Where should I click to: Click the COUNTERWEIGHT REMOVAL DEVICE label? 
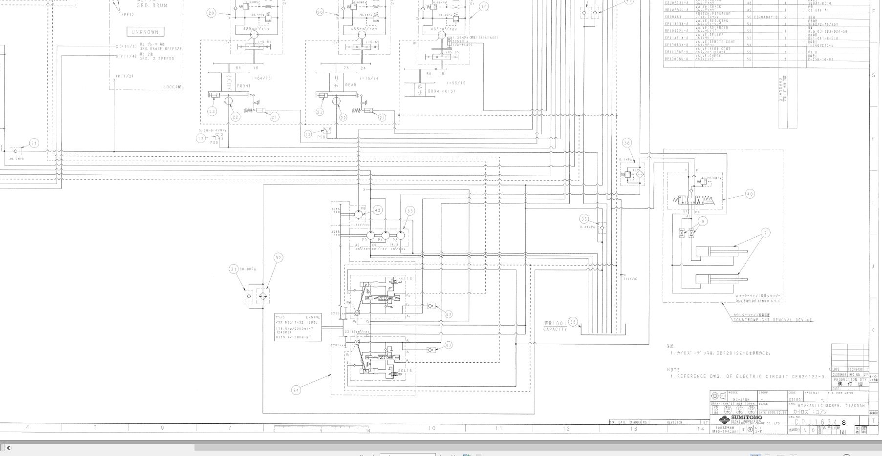tap(773, 320)
